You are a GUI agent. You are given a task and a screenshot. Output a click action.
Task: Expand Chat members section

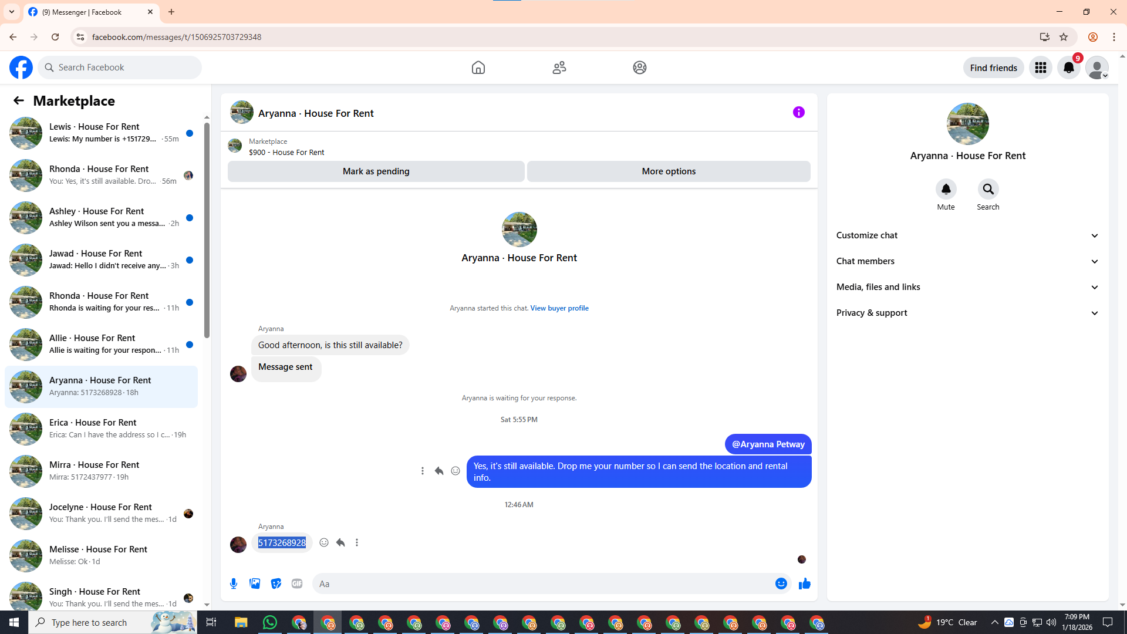(x=967, y=261)
